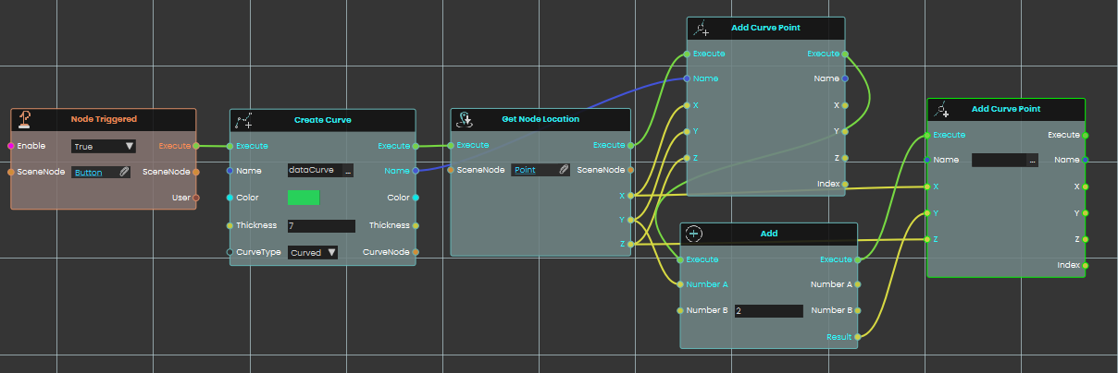Click the User output pin on Node Triggered
The width and height of the screenshot is (1118, 373).
(195, 197)
